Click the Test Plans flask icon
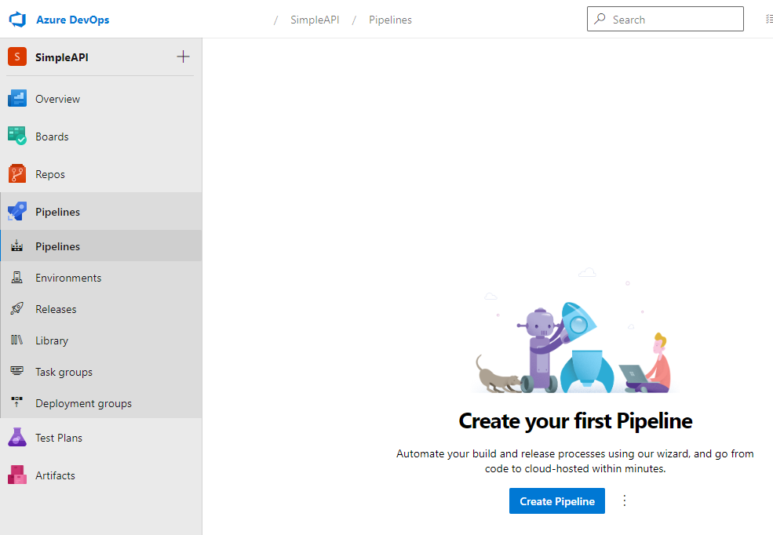This screenshot has width=773, height=535. [x=17, y=438]
